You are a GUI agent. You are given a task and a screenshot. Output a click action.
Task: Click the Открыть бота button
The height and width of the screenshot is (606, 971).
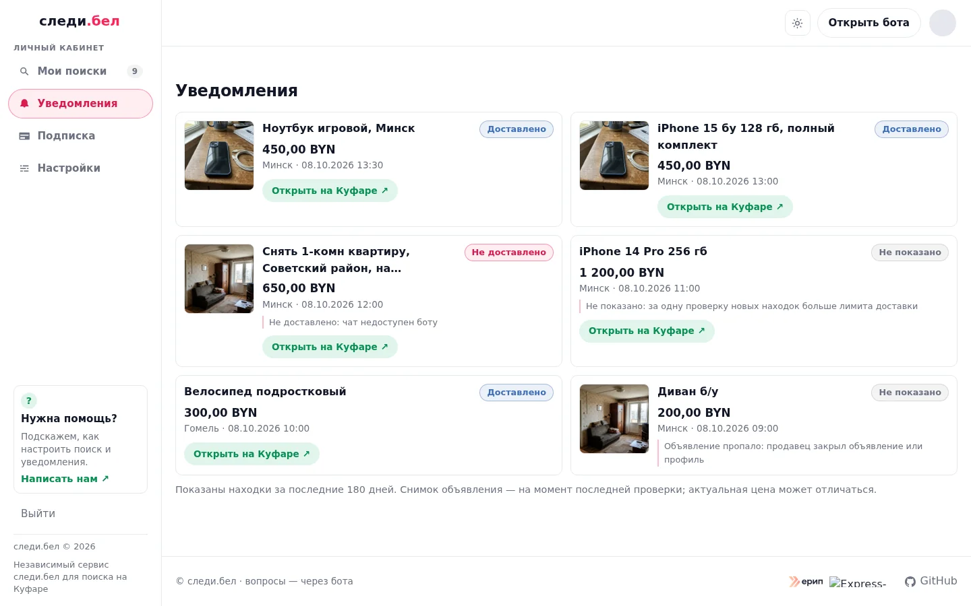point(869,23)
